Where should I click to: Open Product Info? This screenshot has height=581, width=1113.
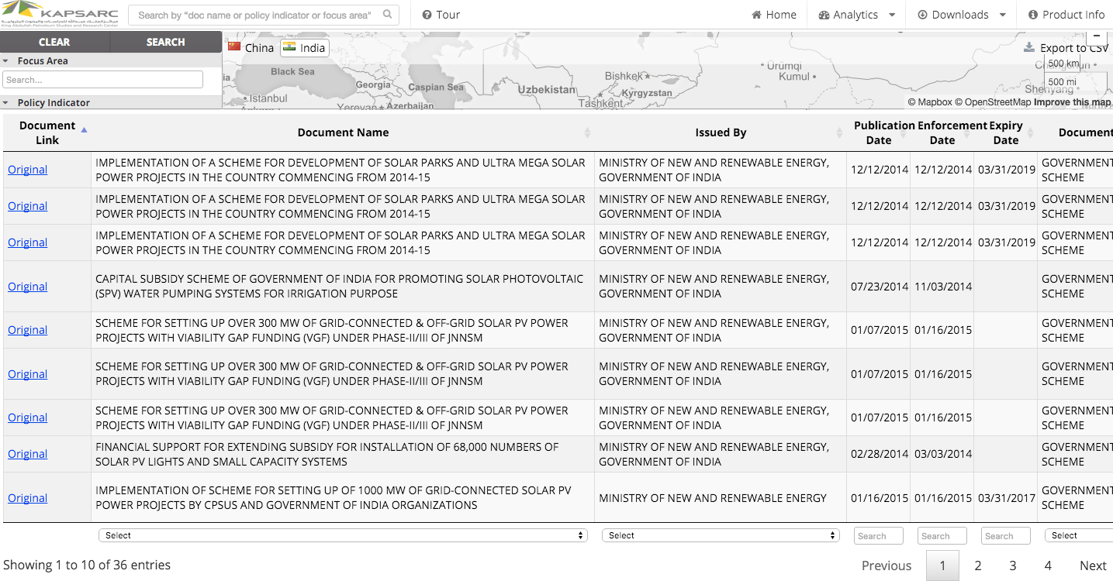1066,15
